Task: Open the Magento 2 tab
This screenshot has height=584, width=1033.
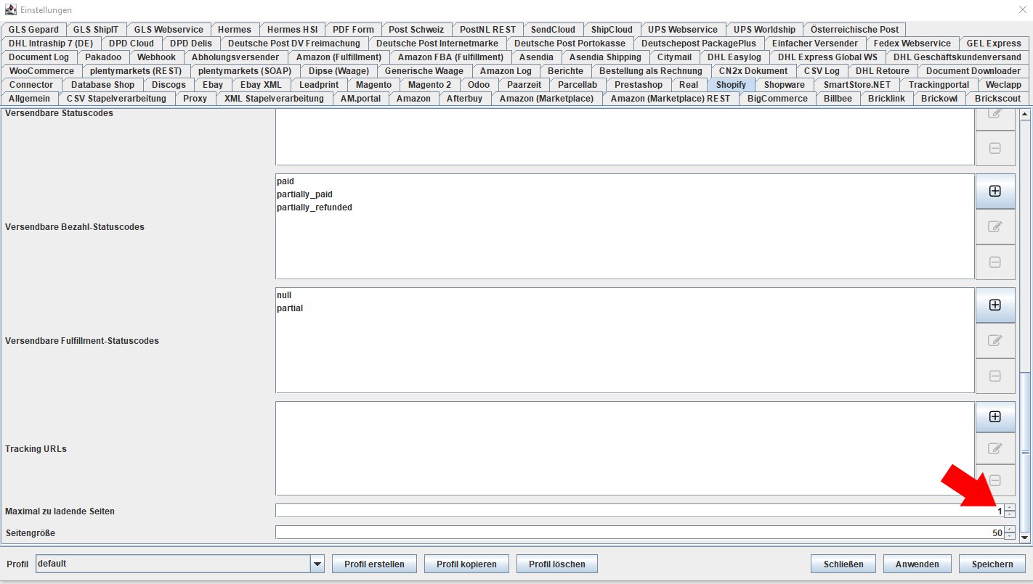Action: coord(429,85)
